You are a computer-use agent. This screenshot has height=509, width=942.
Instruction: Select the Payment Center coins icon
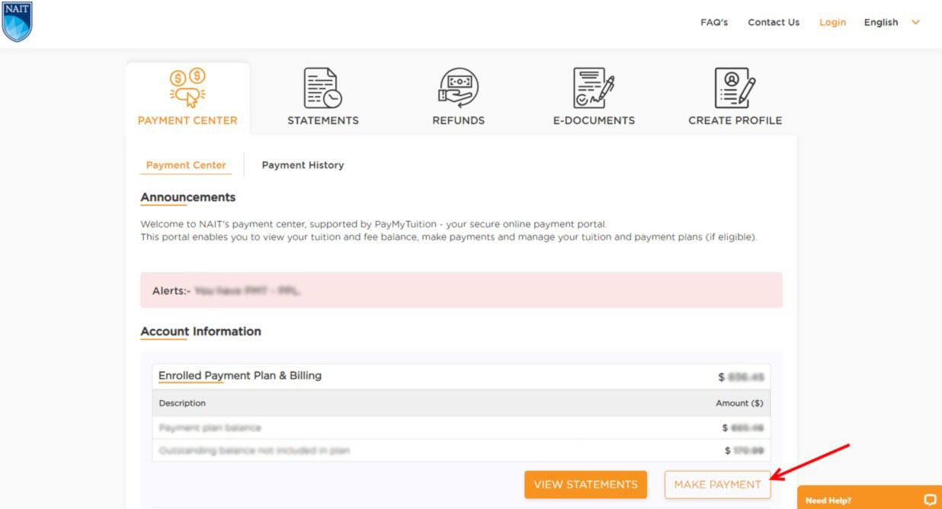[x=187, y=86]
